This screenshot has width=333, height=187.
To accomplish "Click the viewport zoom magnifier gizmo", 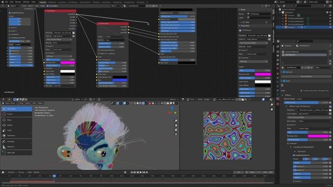I will (x=176, y=121).
